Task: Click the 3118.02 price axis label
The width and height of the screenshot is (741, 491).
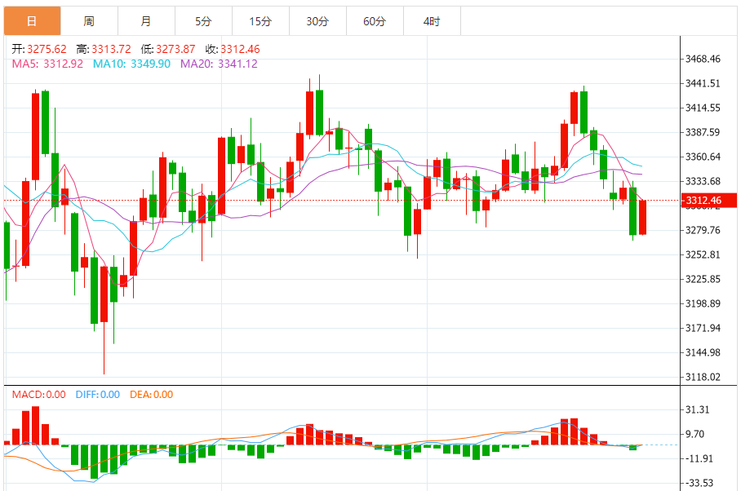Action: click(x=703, y=377)
